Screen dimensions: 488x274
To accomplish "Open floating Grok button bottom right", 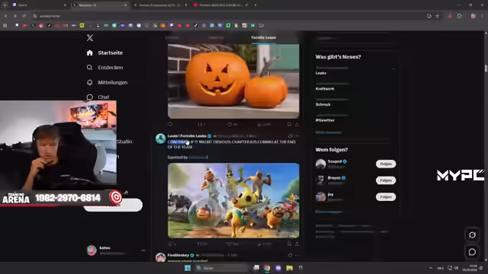I will point(472,235).
